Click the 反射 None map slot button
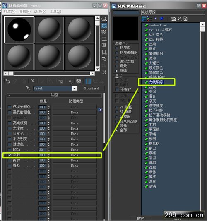This screenshot has height=221, width=207. [75, 155]
